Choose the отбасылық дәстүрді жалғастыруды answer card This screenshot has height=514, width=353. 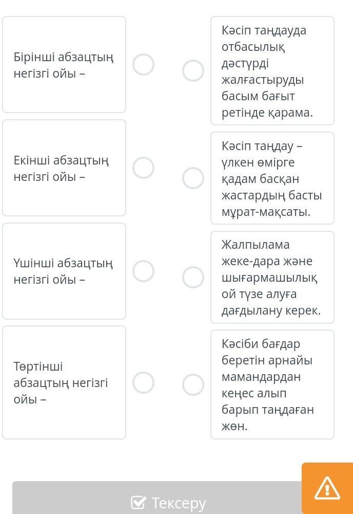click(x=272, y=71)
